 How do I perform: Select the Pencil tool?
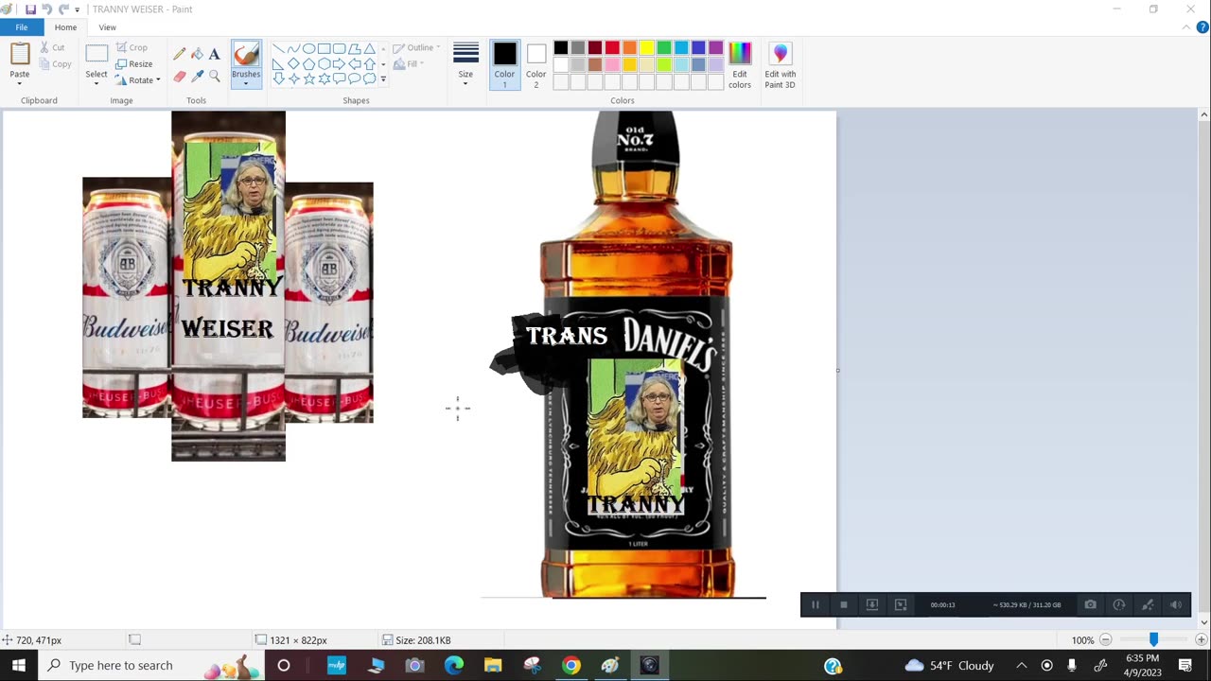tap(180, 54)
